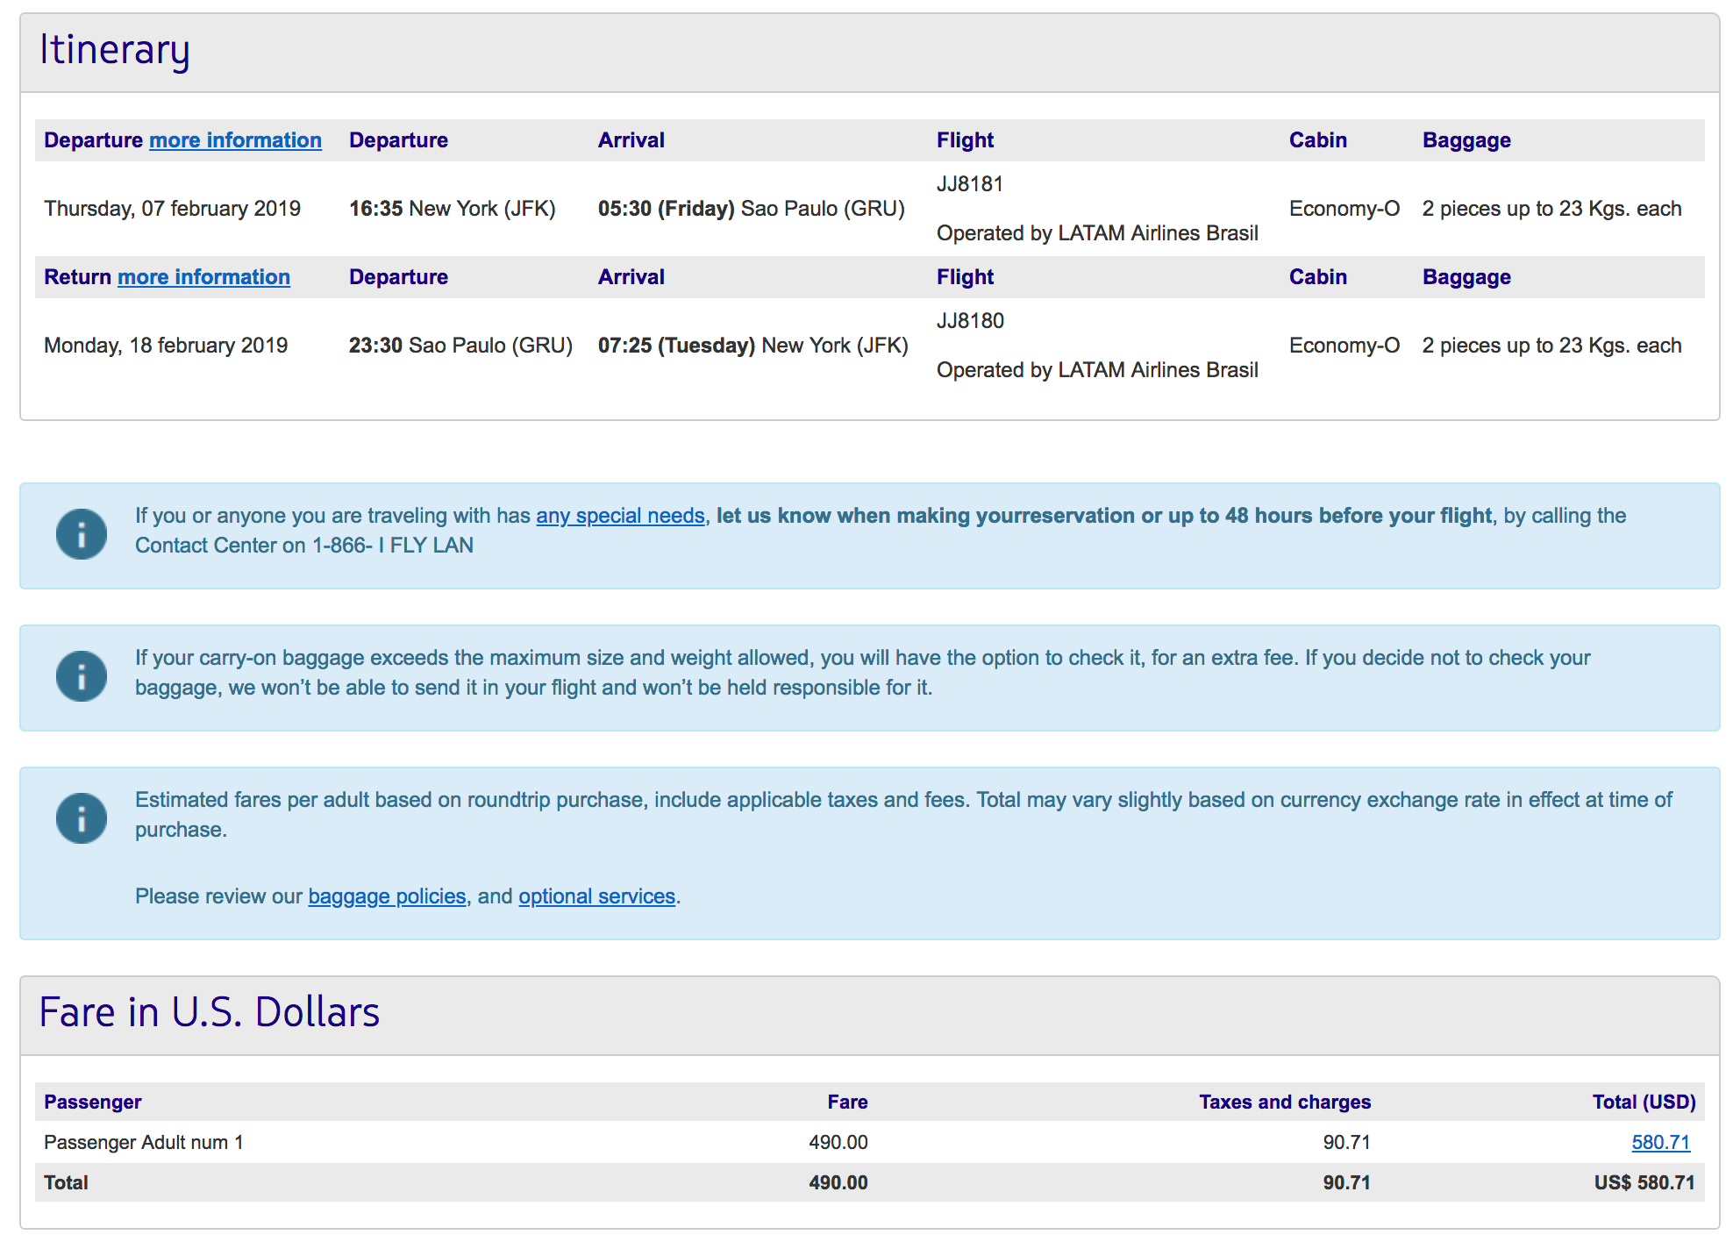Image resolution: width=1733 pixels, height=1249 pixels.
Task: Click the 07:25 (Tuesday) New York arrival
Action: [x=752, y=346]
